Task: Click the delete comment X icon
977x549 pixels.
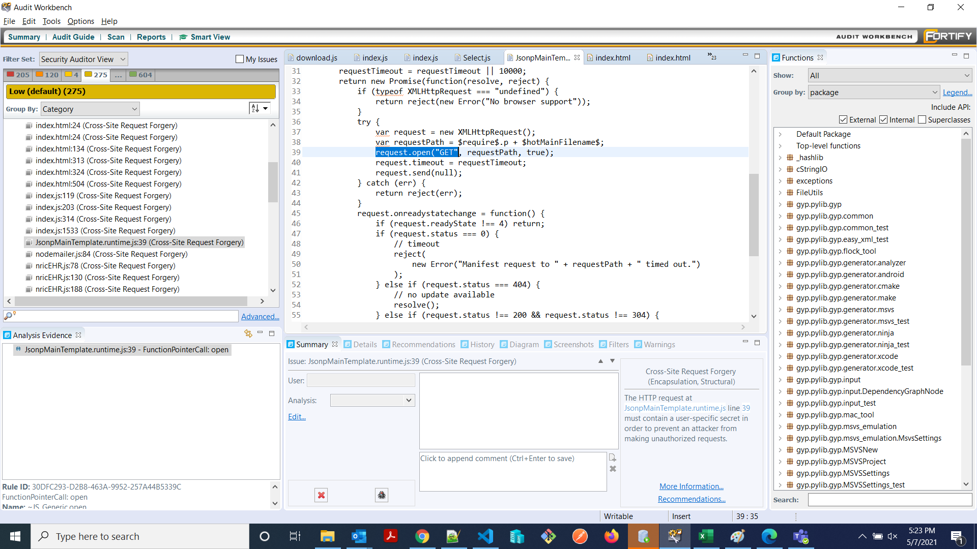Action: pos(613,469)
